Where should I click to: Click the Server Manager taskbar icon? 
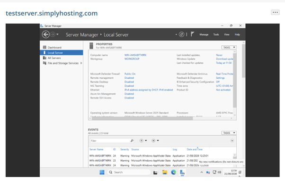tap(182, 173)
